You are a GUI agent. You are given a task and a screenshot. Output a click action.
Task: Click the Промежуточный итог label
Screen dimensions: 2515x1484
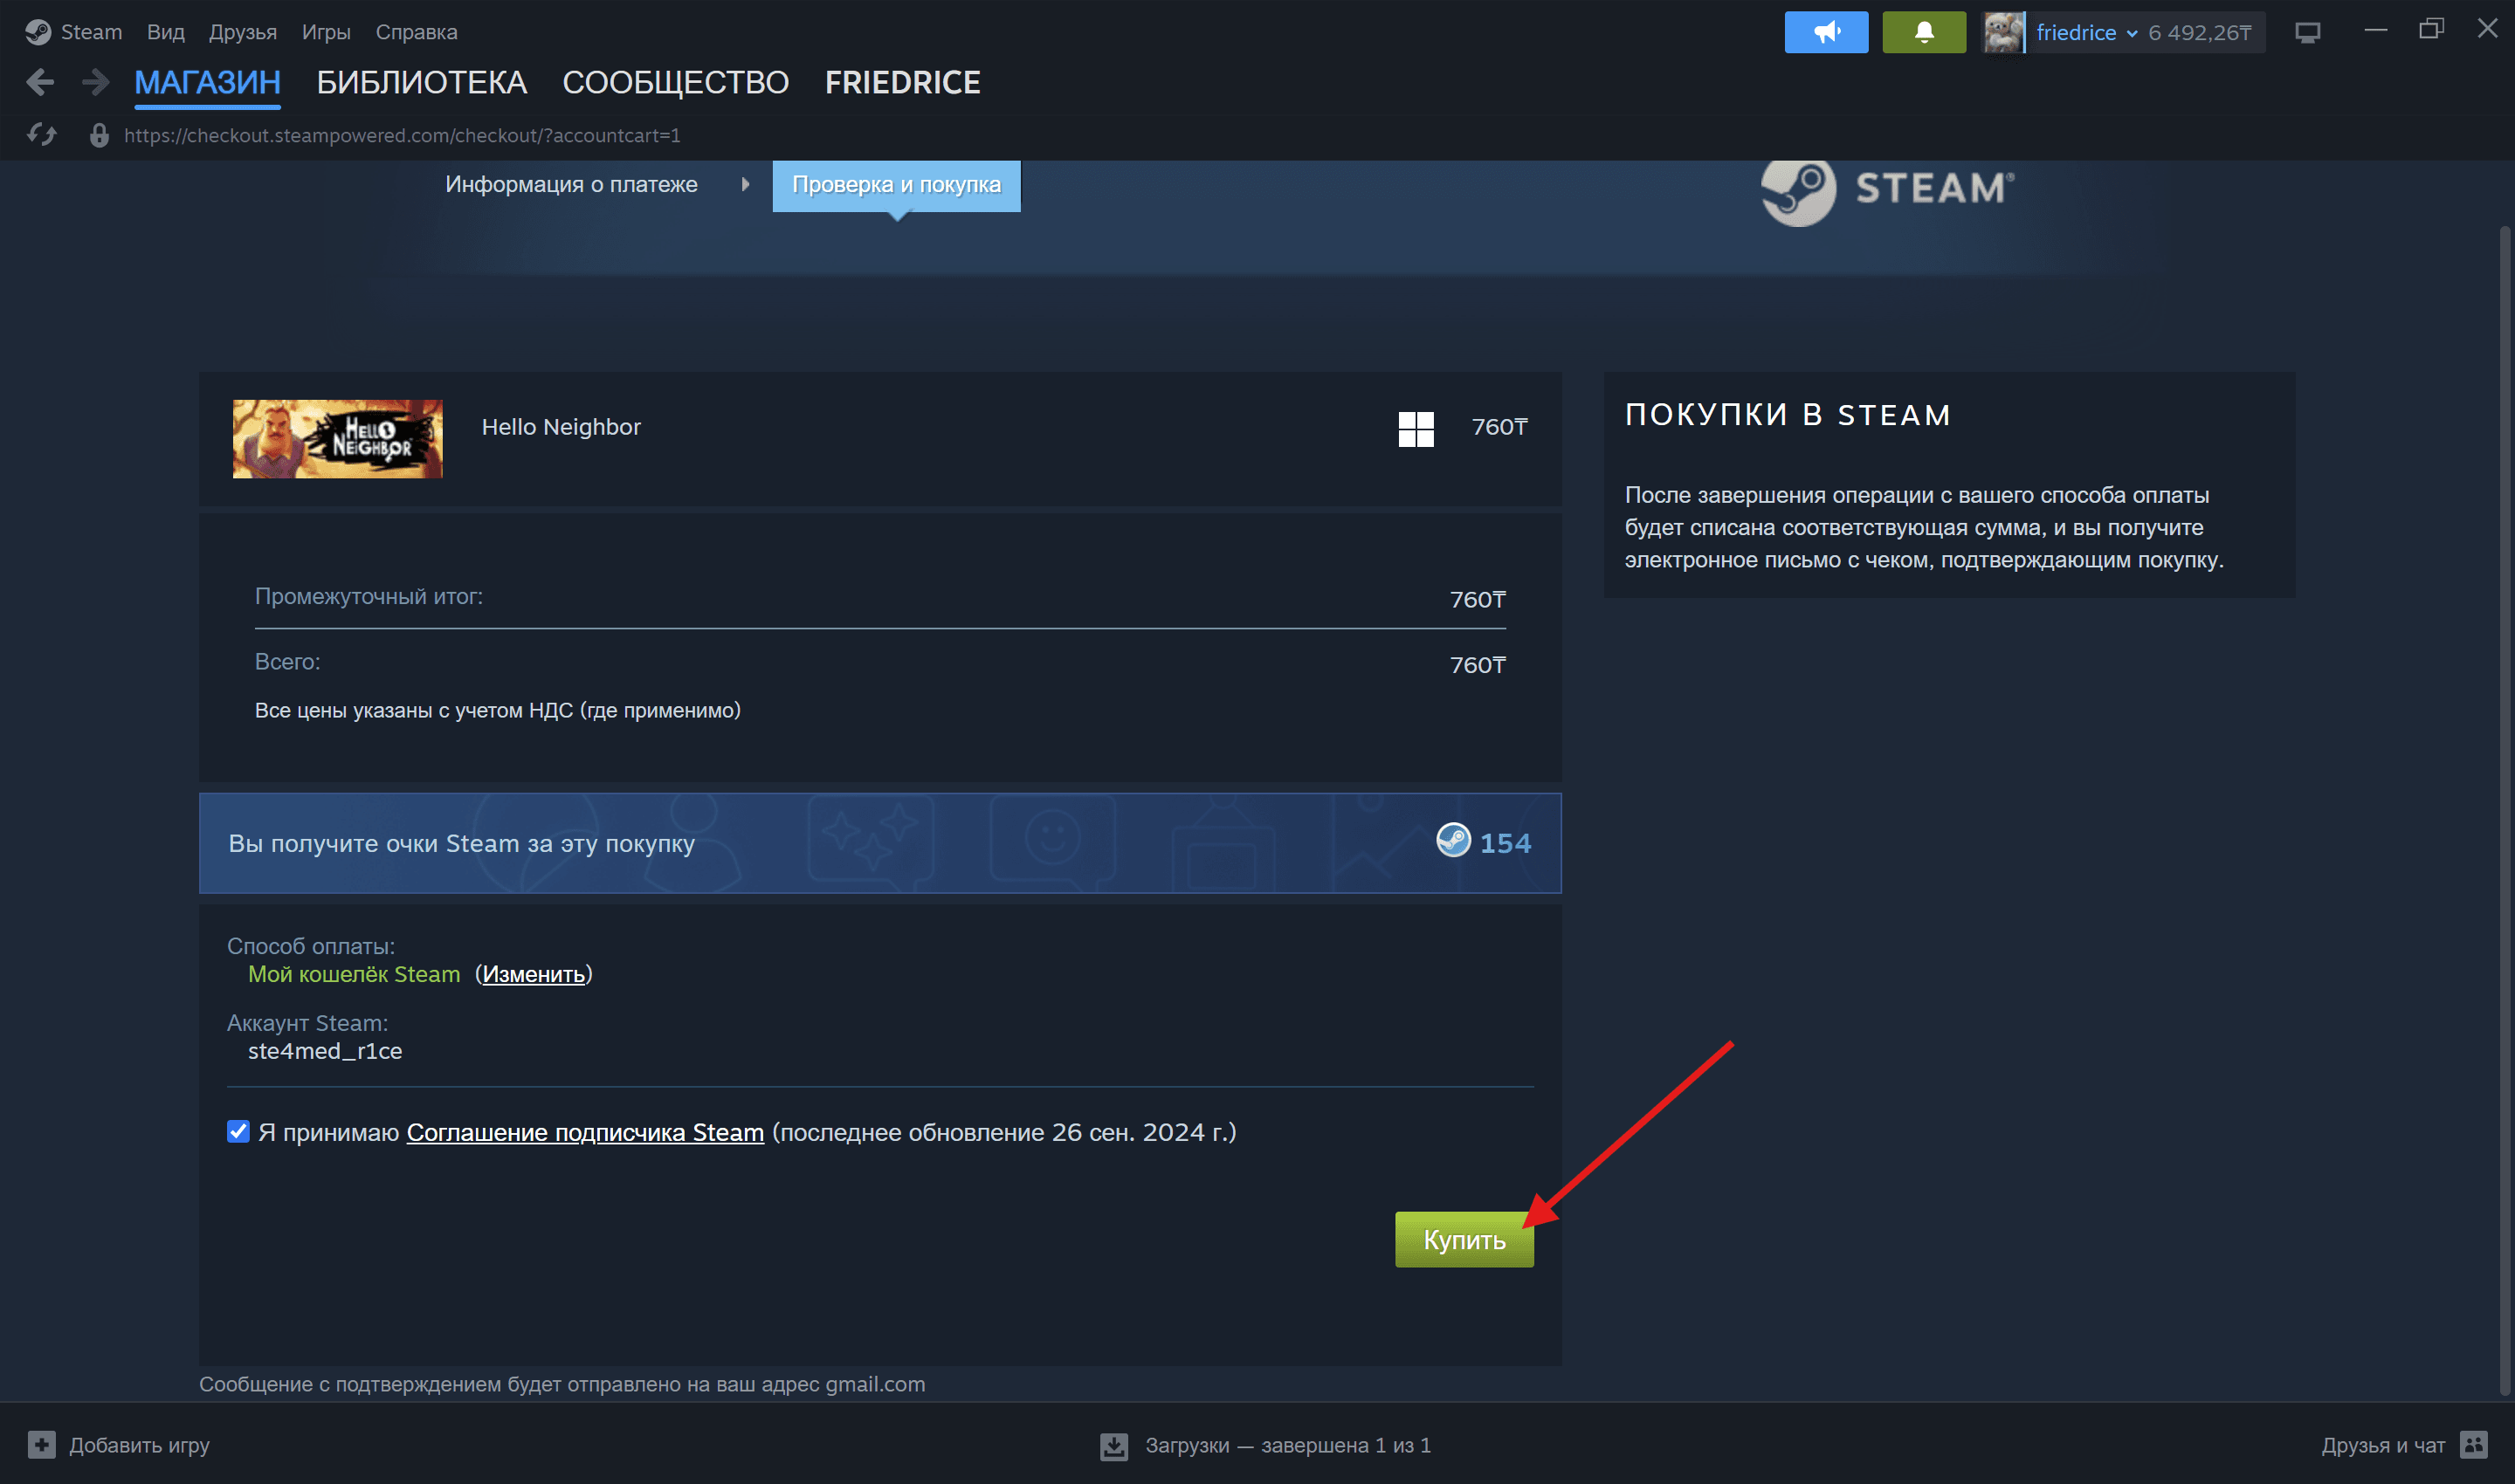[x=369, y=597]
